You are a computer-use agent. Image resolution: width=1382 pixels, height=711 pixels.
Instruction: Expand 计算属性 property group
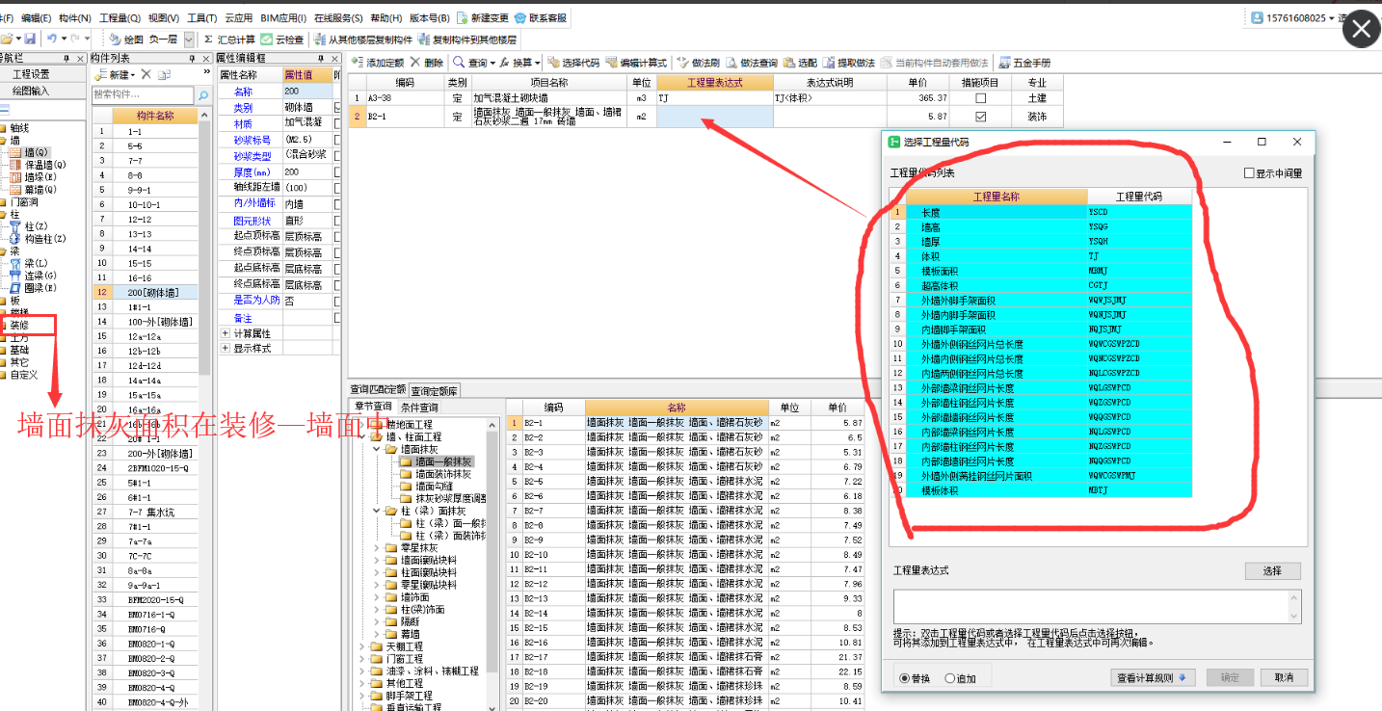click(226, 332)
